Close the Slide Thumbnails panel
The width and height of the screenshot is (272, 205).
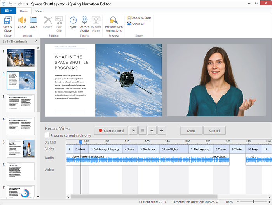pyautogui.click(x=36, y=41)
